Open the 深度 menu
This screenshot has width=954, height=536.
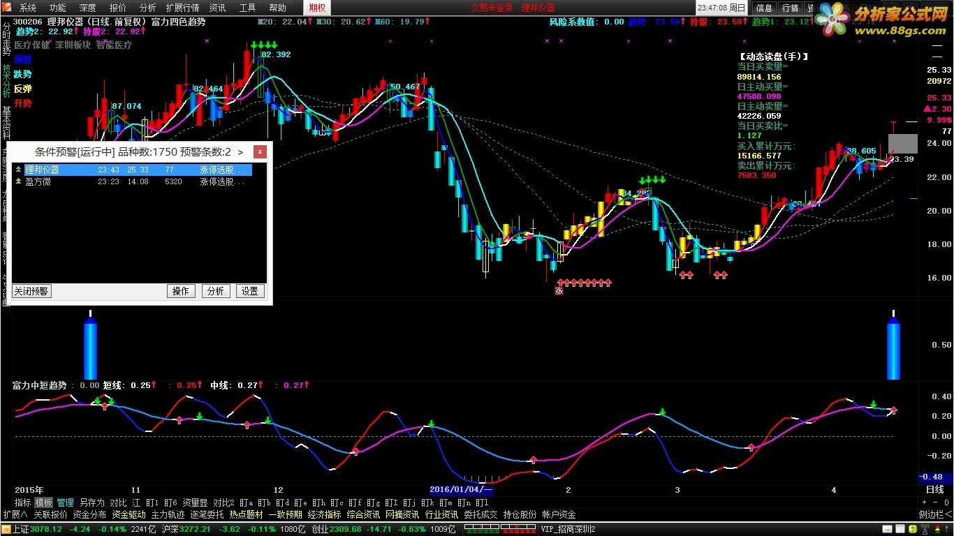pyautogui.click(x=88, y=8)
